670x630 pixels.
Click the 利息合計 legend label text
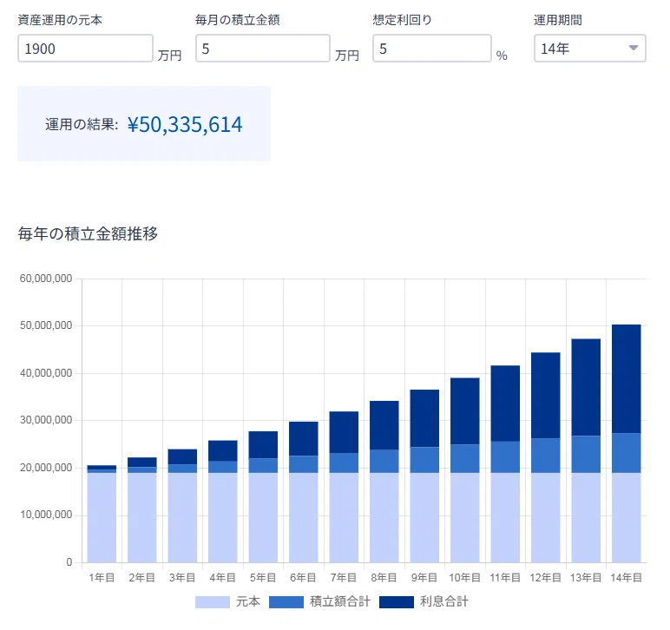tap(444, 601)
